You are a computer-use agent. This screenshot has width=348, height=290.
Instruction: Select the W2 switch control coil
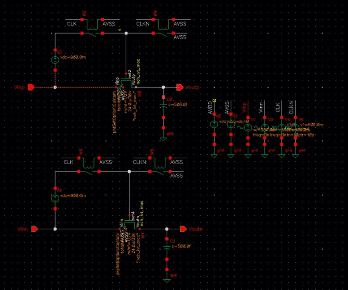[x=92, y=25]
